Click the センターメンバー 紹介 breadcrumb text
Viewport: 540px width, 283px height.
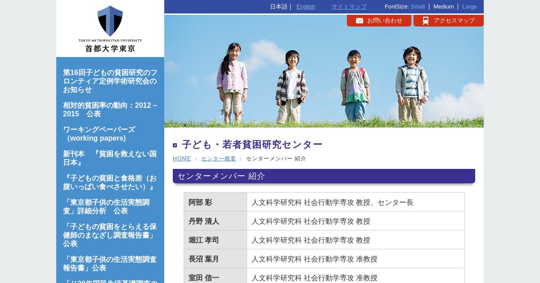[x=276, y=159]
